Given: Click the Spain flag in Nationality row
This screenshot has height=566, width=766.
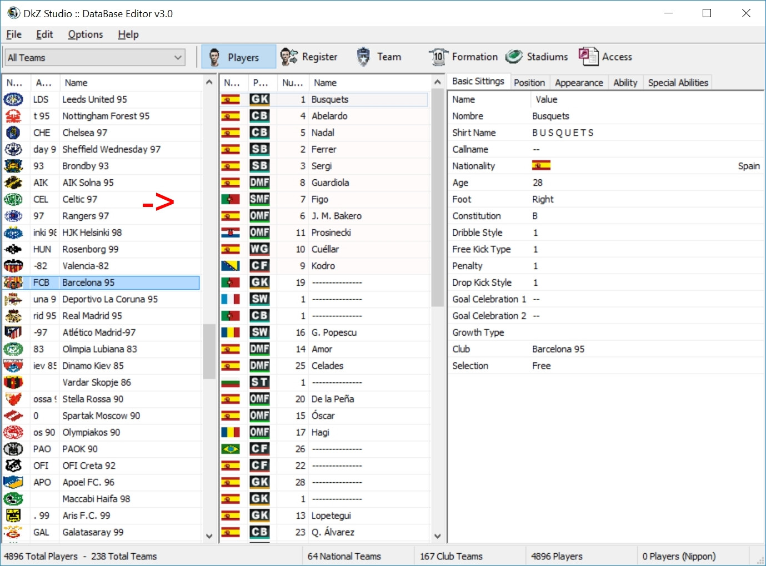Looking at the screenshot, I should 541,166.
